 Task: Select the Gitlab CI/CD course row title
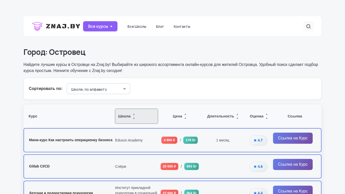pos(39,166)
